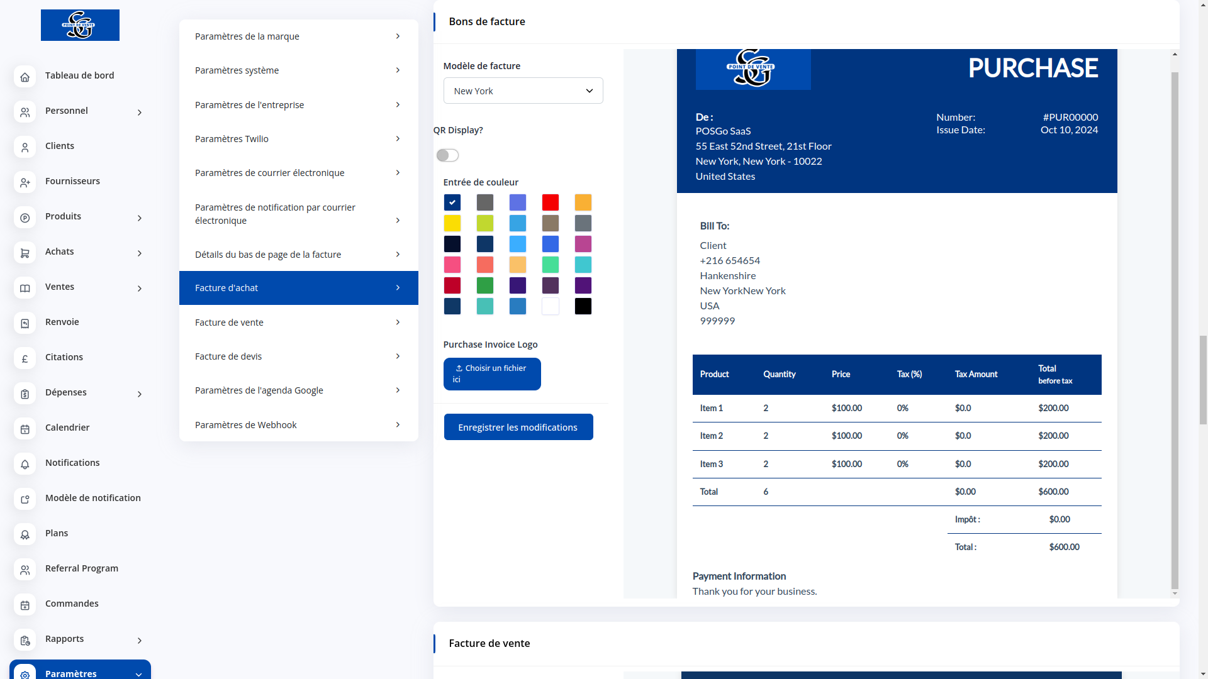Expand the Rapports sidebar chevron

click(x=140, y=640)
